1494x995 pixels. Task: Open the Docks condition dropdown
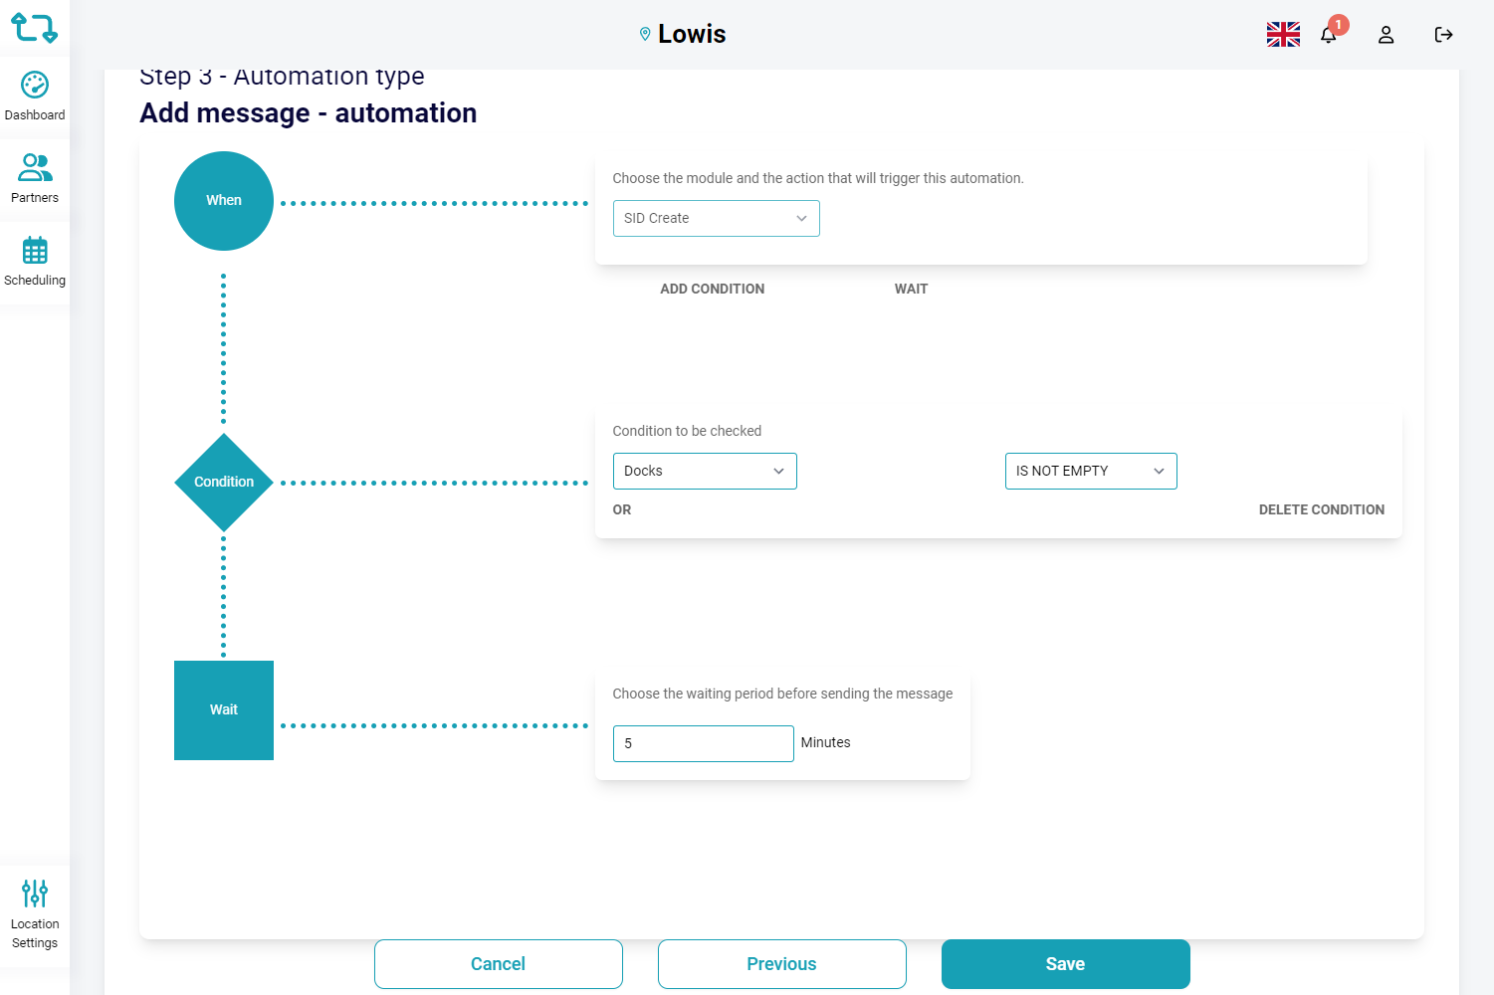[705, 472]
